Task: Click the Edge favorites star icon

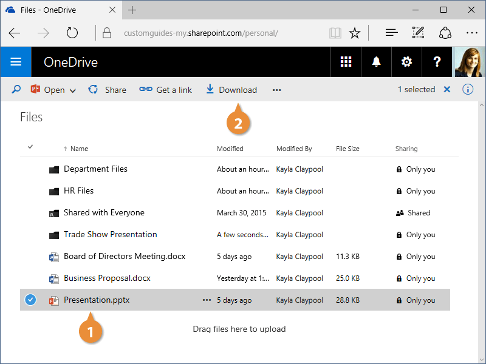Action: pos(355,33)
